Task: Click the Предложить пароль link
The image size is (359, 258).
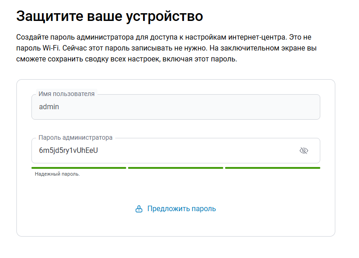Action: pyautogui.click(x=181, y=208)
